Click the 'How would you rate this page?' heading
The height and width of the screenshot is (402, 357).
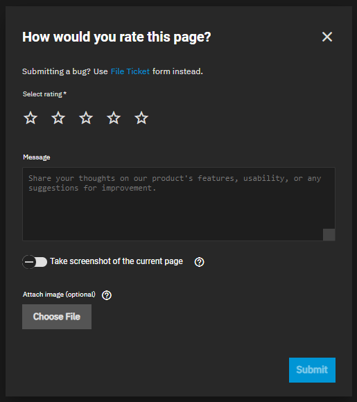pyautogui.click(x=116, y=37)
